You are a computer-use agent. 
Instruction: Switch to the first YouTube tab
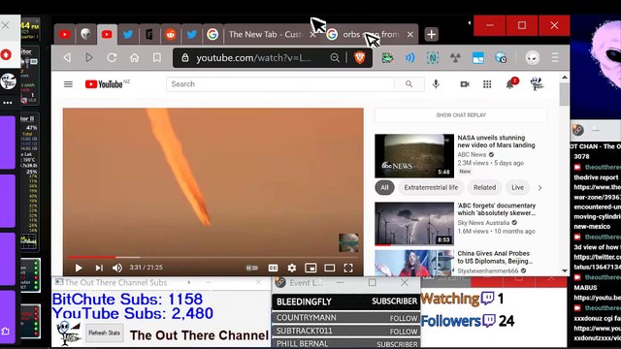[x=65, y=35]
